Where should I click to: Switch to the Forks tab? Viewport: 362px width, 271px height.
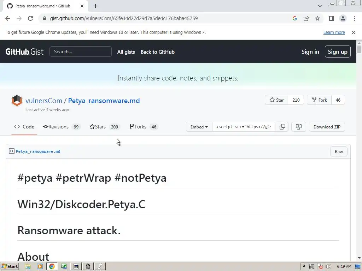tap(144, 127)
